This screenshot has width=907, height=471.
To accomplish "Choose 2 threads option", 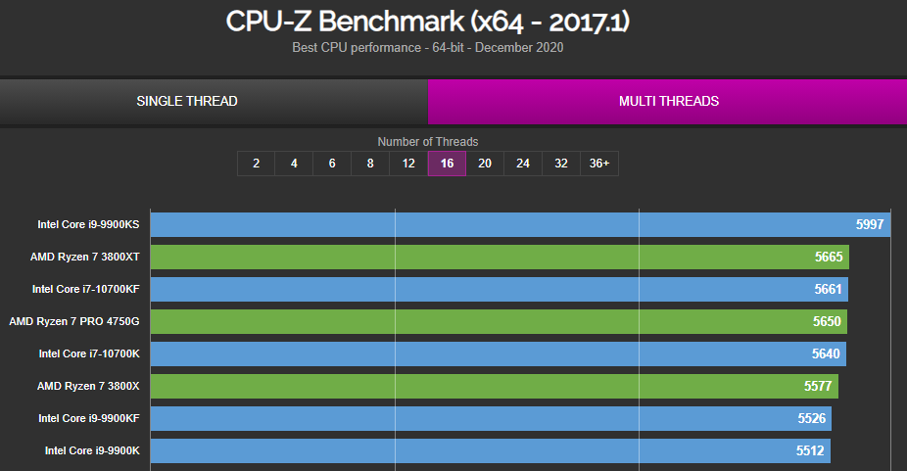I will coord(257,164).
